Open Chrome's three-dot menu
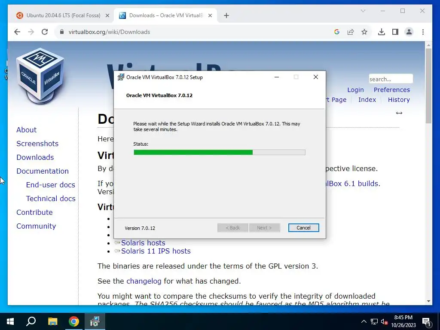 pos(423,32)
